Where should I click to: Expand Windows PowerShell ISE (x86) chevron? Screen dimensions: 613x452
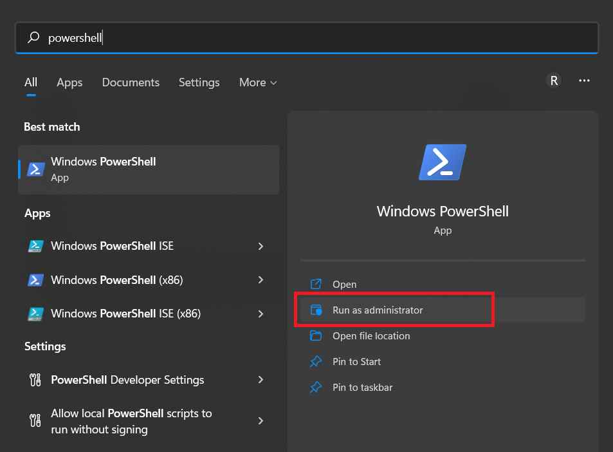pos(261,314)
